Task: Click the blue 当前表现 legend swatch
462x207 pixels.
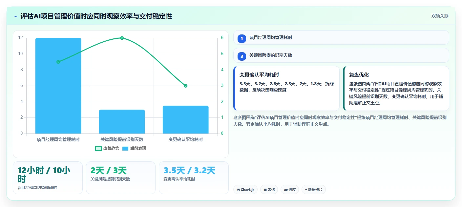Action: pyautogui.click(x=125, y=148)
